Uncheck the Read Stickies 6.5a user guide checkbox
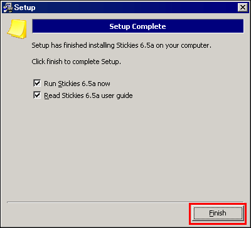 click(x=37, y=95)
